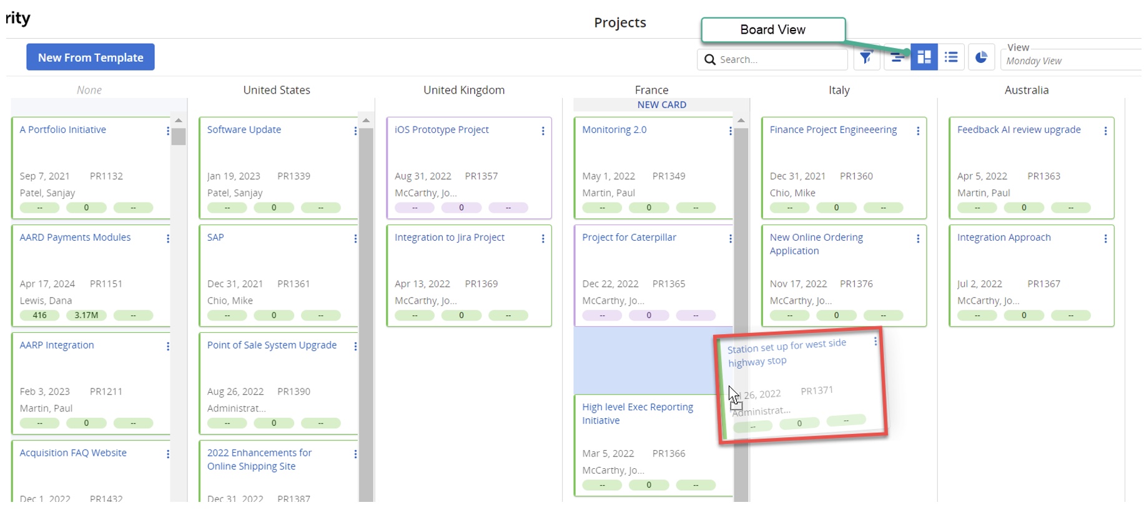Click scroll-up arrow in France column scrollbar
Viewport: 1144px width, 515px height.
tap(741, 120)
